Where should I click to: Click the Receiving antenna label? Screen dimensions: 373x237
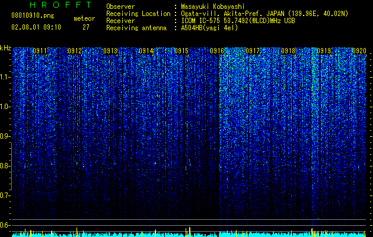click(x=136, y=28)
